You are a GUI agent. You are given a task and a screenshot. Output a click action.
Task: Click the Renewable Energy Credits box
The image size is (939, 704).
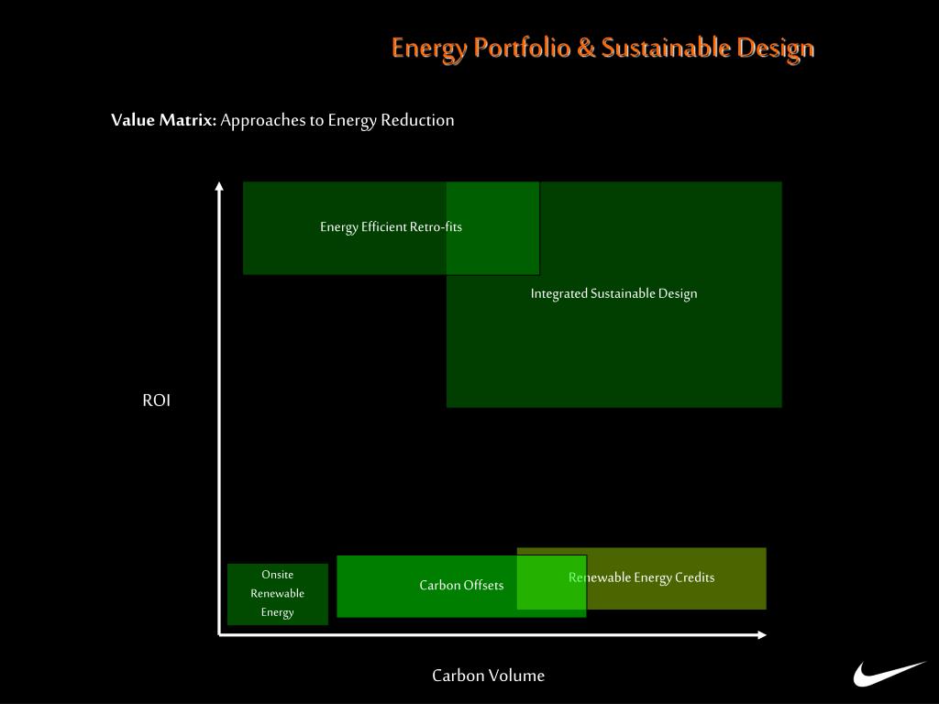(x=641, y=578)
